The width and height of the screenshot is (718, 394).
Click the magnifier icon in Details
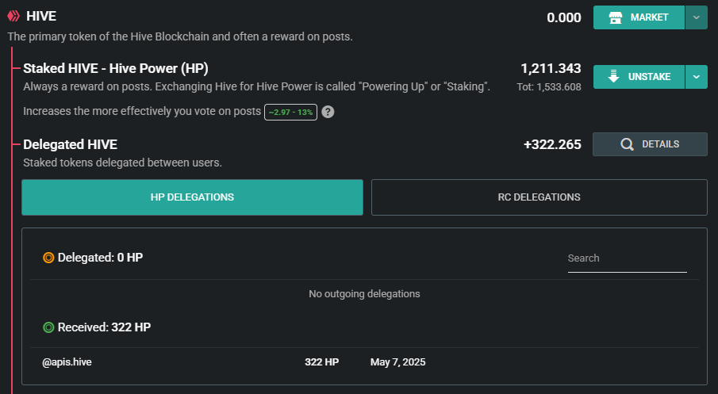627,144
